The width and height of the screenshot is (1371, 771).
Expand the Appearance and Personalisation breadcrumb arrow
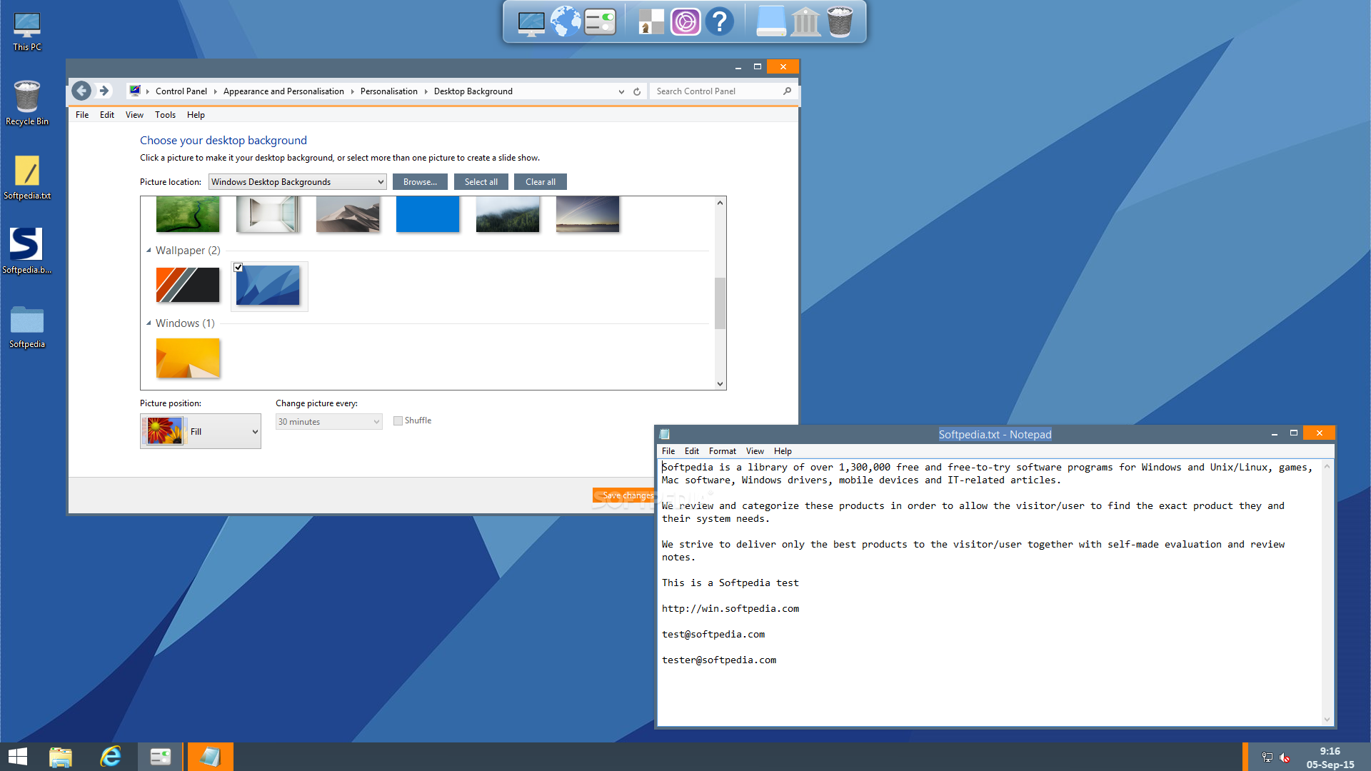click(x=352, y=91)
